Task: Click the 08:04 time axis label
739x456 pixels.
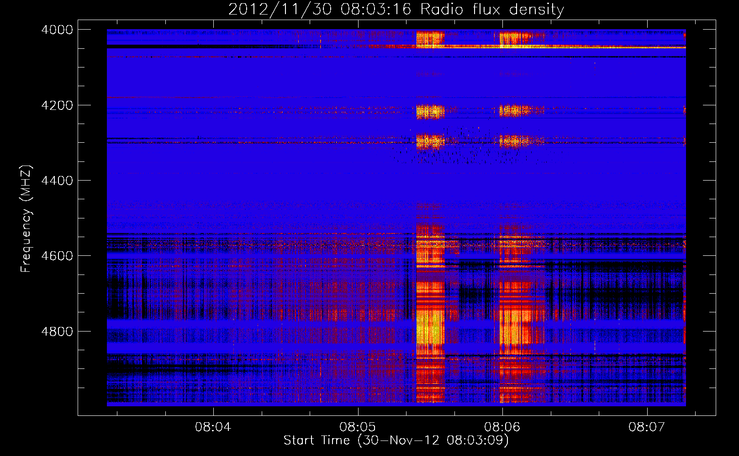Action: 213,427
